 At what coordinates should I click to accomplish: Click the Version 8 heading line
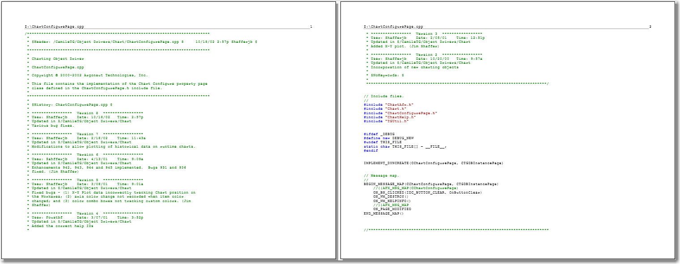pos(85,113)
